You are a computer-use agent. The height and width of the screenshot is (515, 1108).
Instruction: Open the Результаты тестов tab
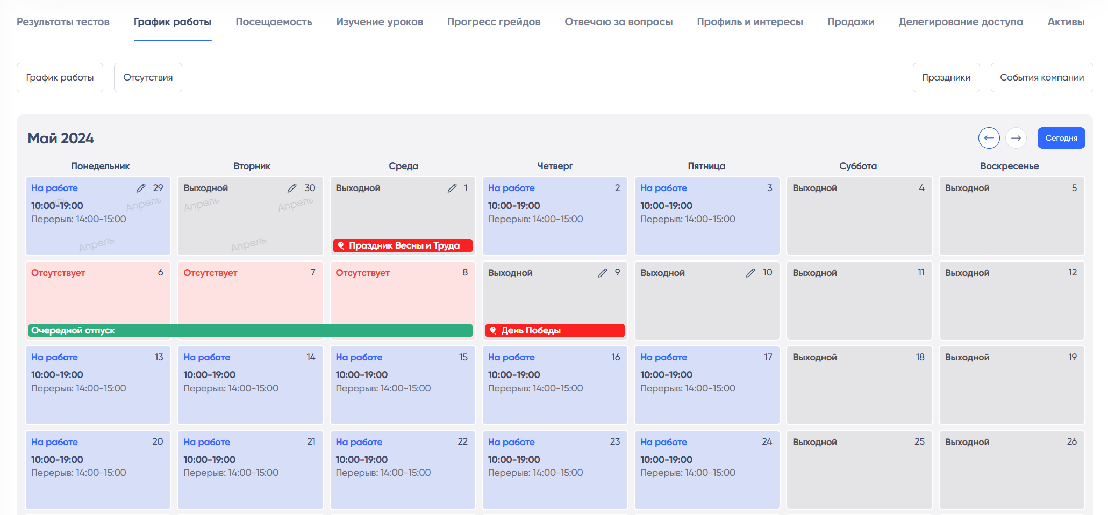[63, 22]
